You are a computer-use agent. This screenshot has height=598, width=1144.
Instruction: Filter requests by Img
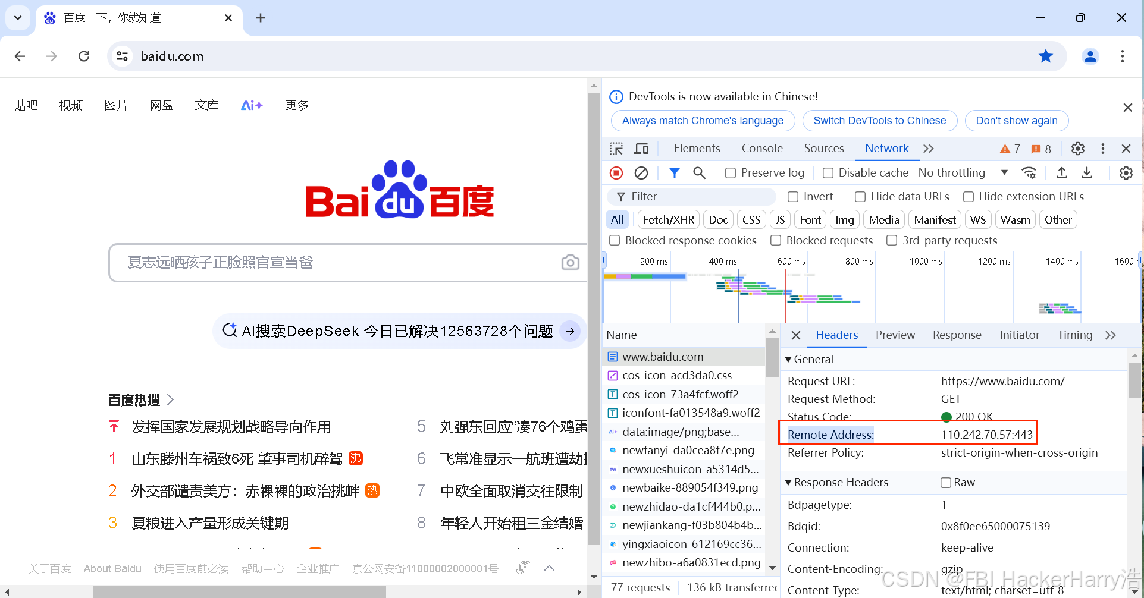click(x=845, y=220)
